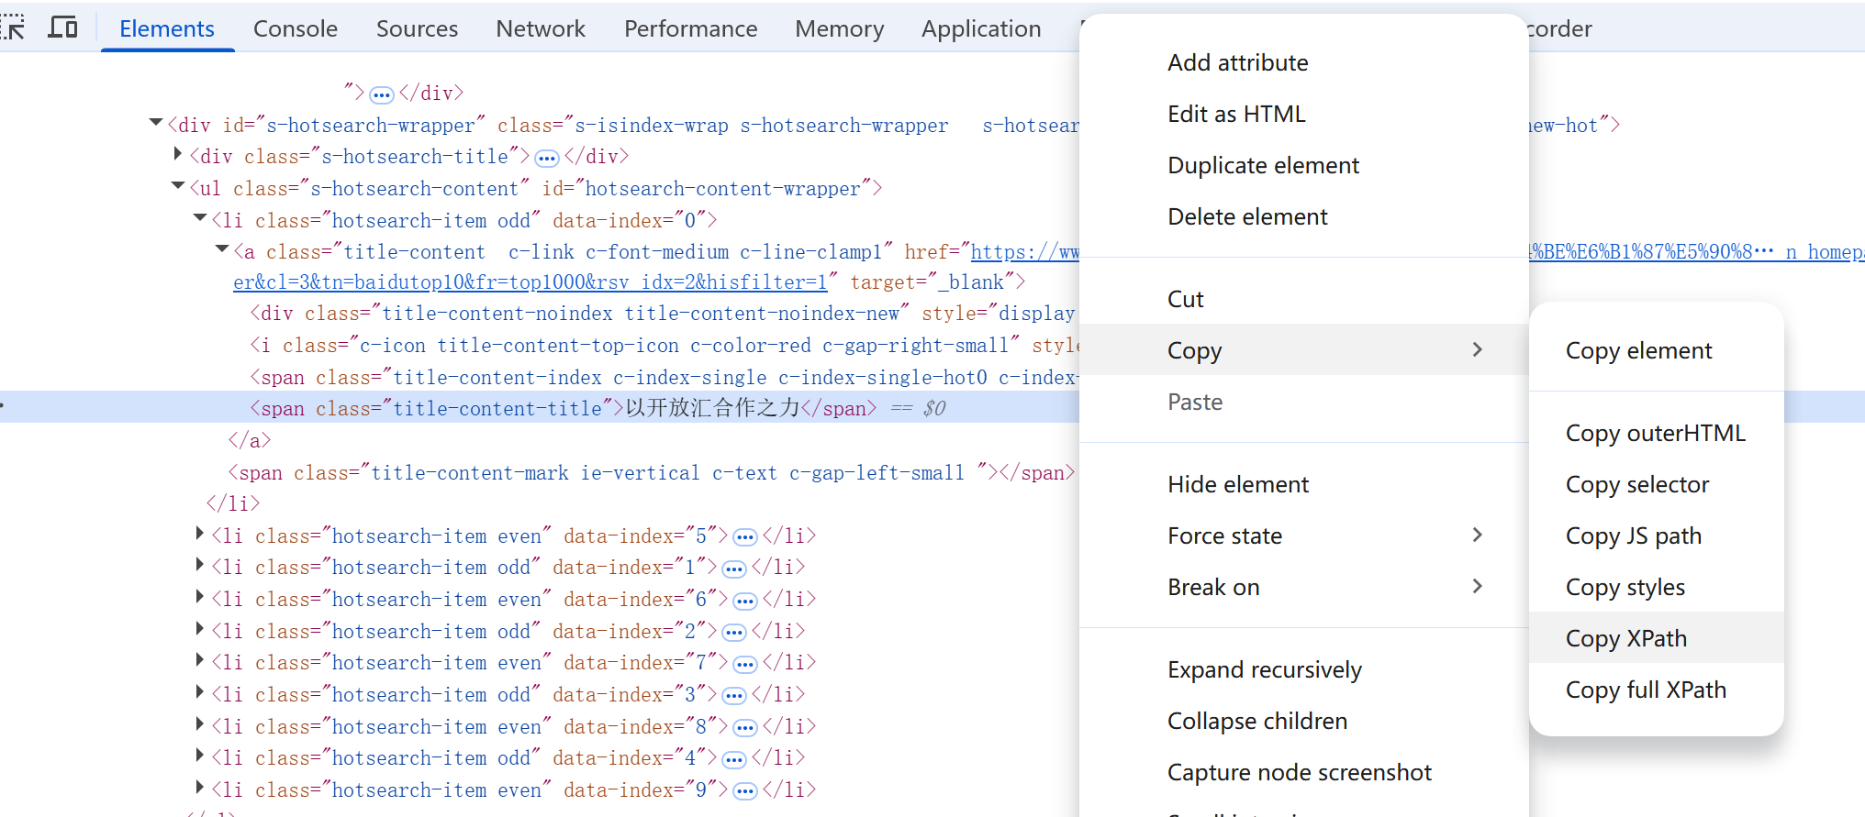Screen dimensions: 1865x817
Task: Expand the li data-index="5" node
Action: tap(200, 533)
